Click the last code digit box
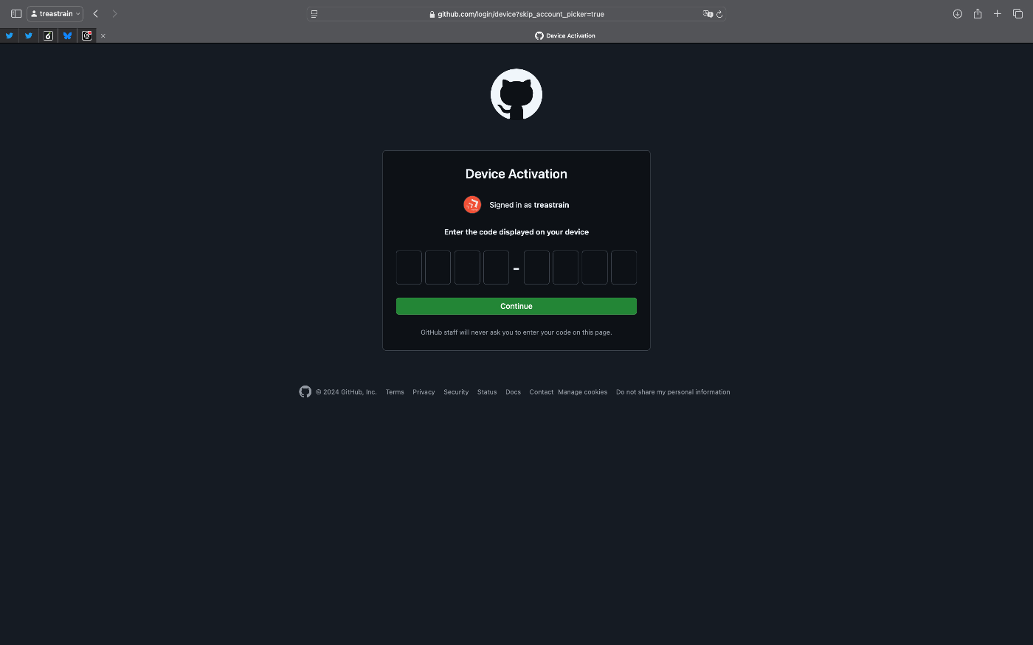Screen dimensions: 1033x645 (x=623, y=267)
